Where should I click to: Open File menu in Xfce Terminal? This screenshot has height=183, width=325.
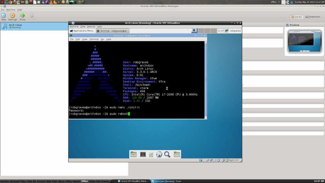point(72,39)
